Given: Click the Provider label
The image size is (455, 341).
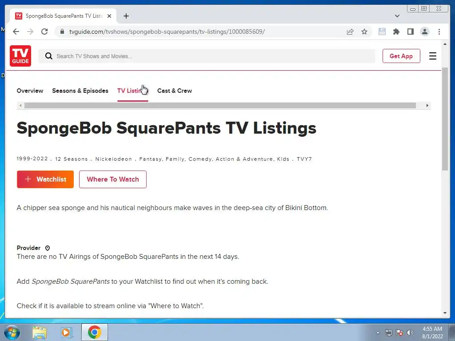Looking at the screenshot, I should [28, 248].
